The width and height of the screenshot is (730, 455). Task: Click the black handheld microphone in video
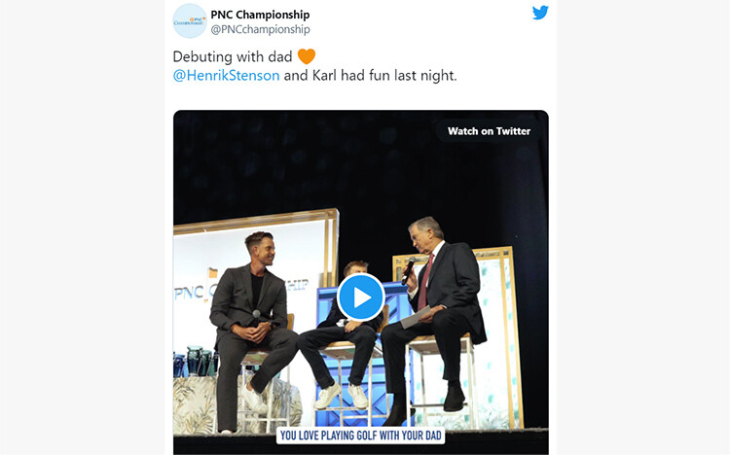(408, 271)
